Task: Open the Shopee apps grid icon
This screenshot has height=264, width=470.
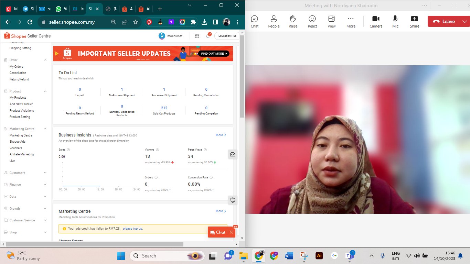Action: (x=197, y=36)
